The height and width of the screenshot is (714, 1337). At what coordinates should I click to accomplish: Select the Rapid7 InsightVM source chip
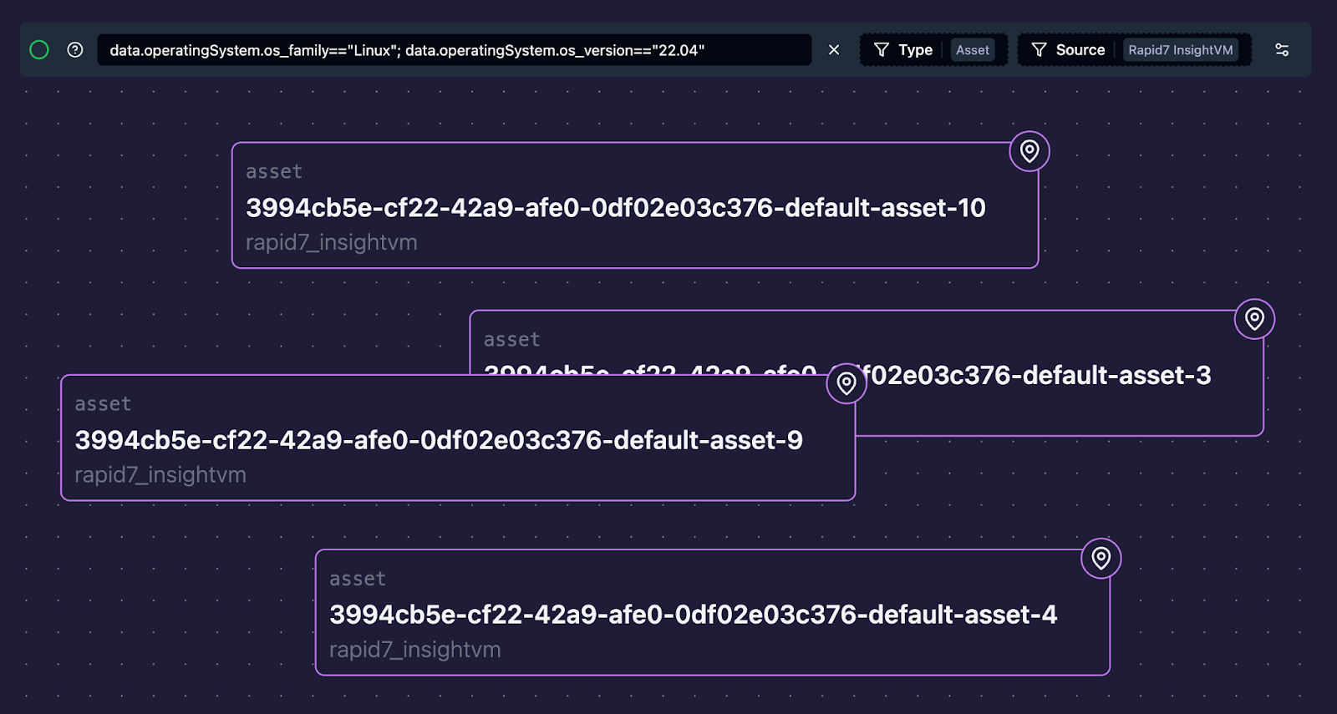(x=1180, y=50)
